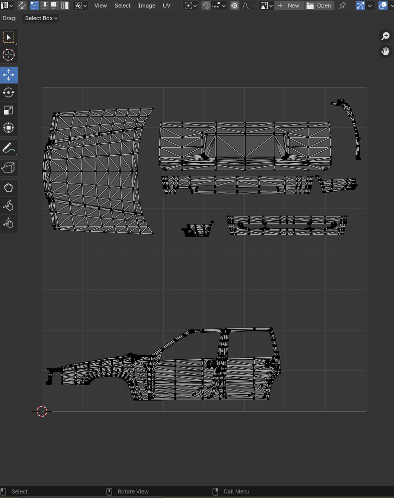Click the 'Select' status bar text
The width and height of the screenshot is (394, 498).
[20, 491]
